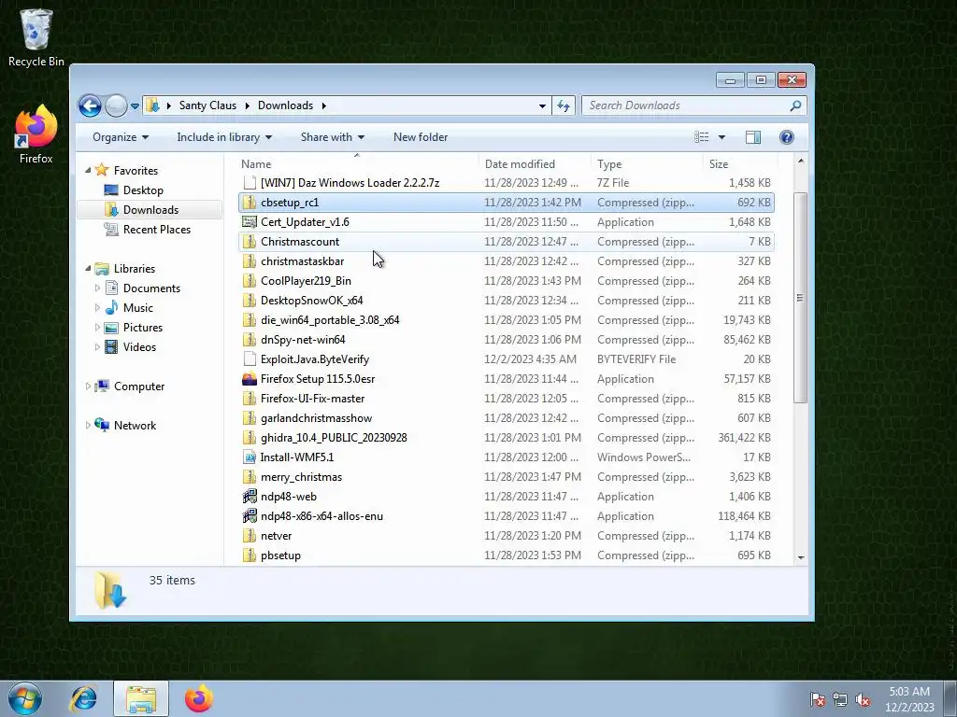Screen dimensions: 957x717
Task: Go back with the blue Back arrow
Action: pyautogui.click(x=90, y=105)
